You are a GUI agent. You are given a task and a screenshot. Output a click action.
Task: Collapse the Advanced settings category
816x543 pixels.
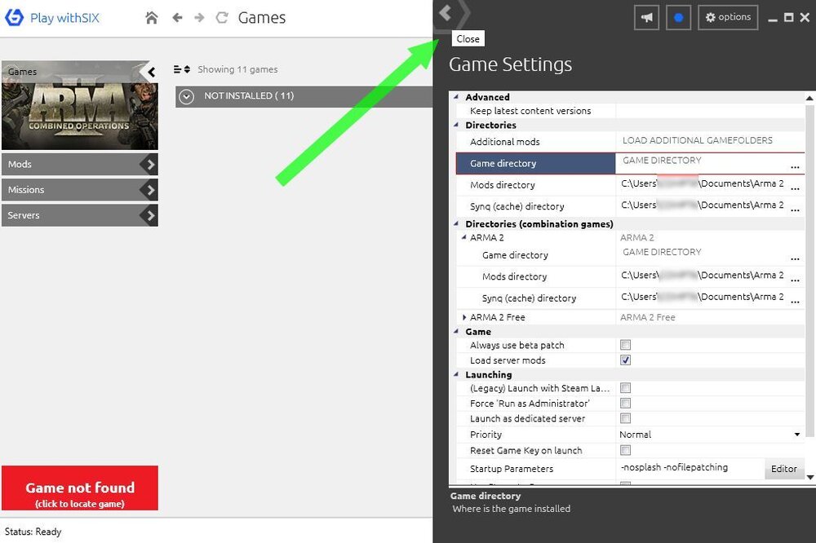456,97
